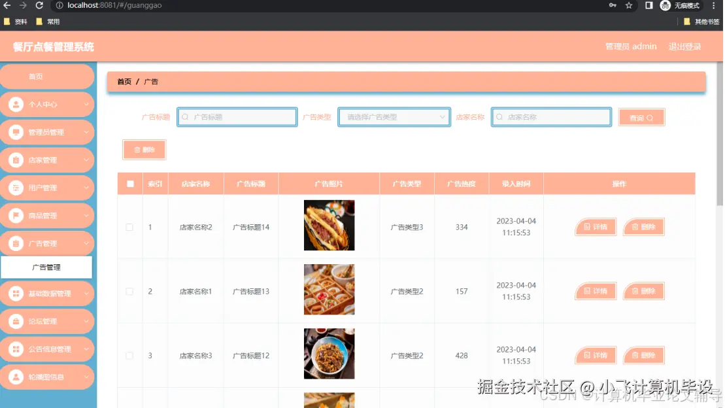The image size is (725, 408).
Task: View the thumbnail image of 广告标题13
Action: (328, 289)
